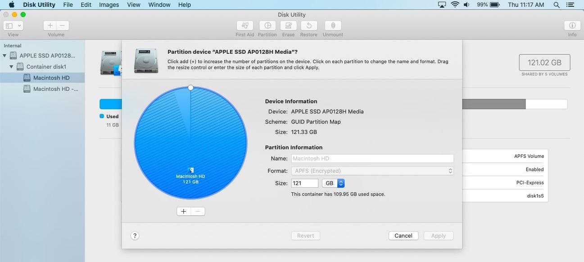The height and width of the screenshot is (262, 584).
Task: Open the Notification Center icon
Action: pos(571,4)
